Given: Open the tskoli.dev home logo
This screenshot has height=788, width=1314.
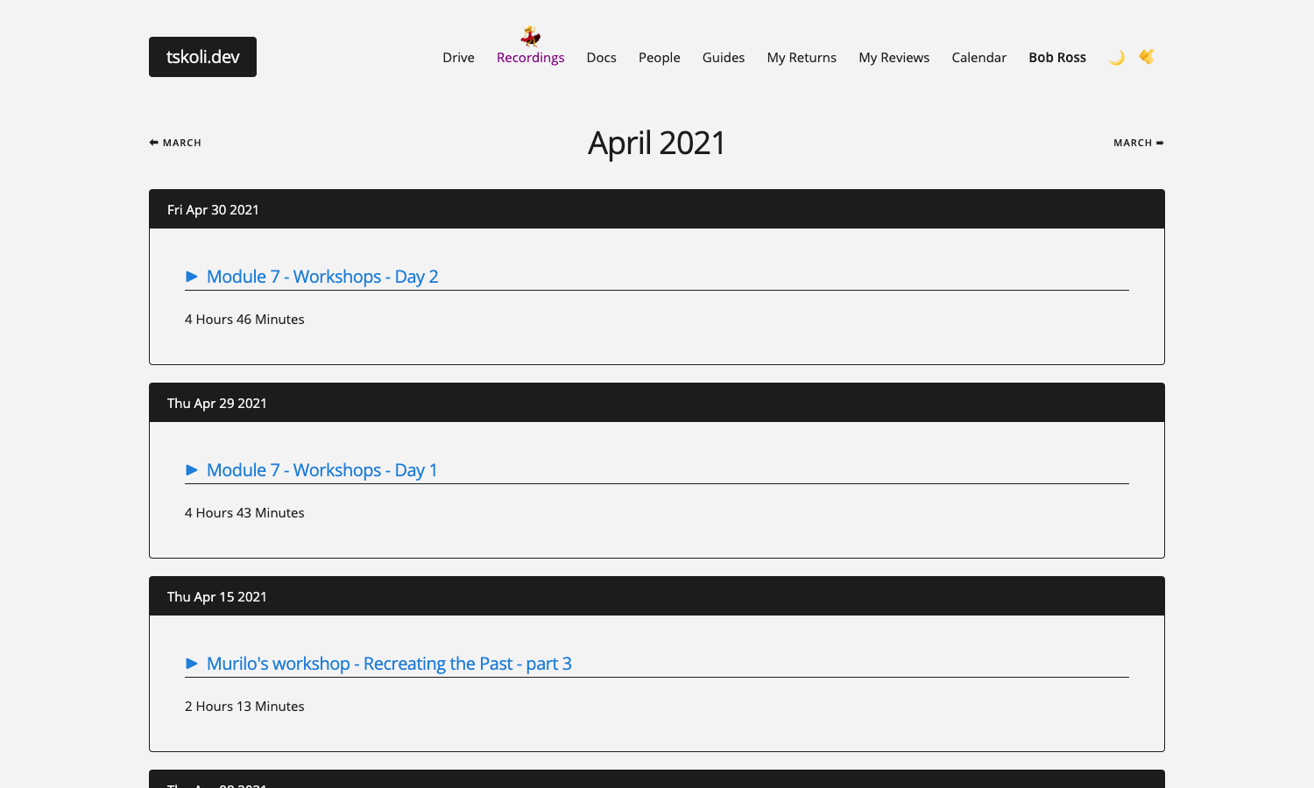Looking at the screenshot, I should [202, 57].
